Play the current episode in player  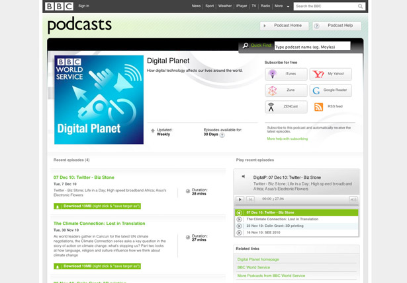[x=240, y=199]
